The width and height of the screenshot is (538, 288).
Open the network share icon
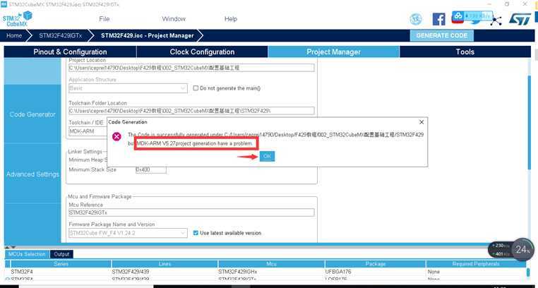pyautogui.click(x=496, y=20)
